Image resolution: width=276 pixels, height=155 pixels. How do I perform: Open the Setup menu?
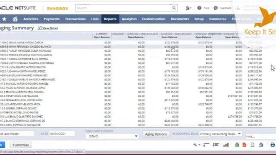199,19
